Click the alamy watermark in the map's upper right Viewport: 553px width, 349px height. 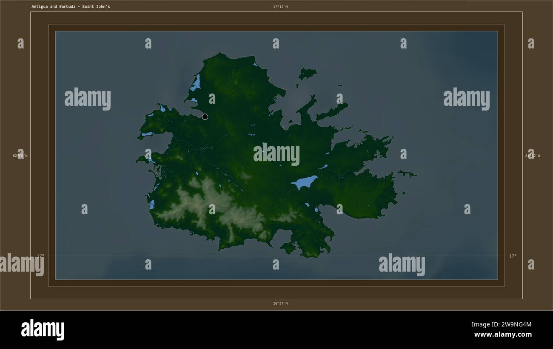pyautogui.click(x=467, y=99)
